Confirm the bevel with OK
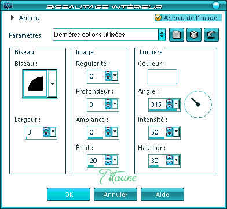 [68, 195]
